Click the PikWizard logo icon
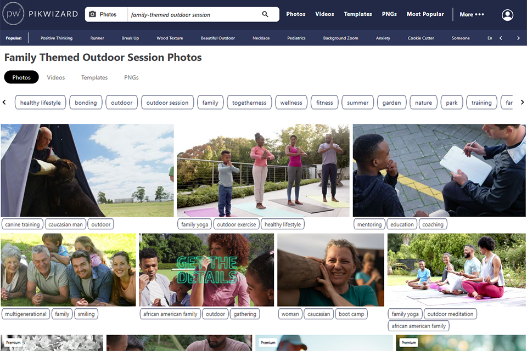 pos(13,14)
